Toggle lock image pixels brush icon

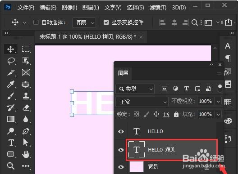pyautogui.click(x=146, y=114)
